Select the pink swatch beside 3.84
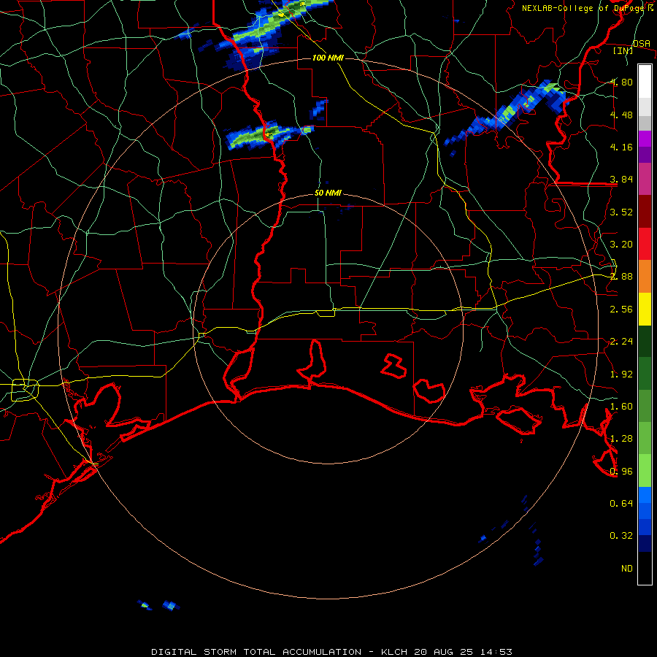657x657 pixels. pyautogui.click(x=645, y=179)
